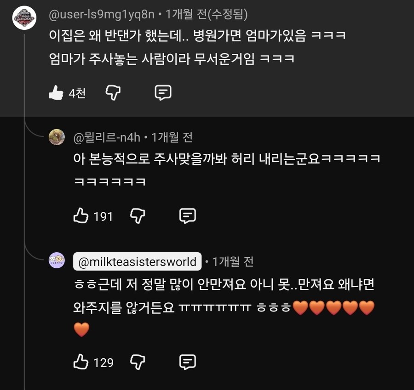Viewport: 414px width, 390px height.
Task: Select the top comment text about 병원
Action: click(x=198, y=36)
